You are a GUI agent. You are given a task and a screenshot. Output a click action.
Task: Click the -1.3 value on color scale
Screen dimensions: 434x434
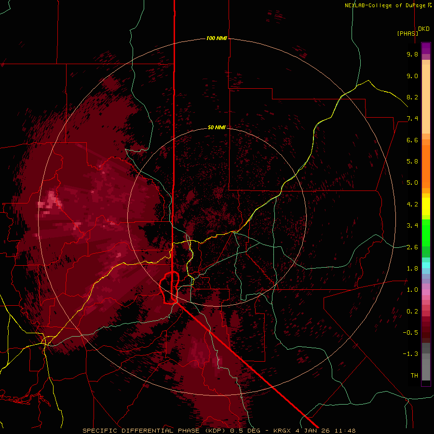(x=410, y=354)
